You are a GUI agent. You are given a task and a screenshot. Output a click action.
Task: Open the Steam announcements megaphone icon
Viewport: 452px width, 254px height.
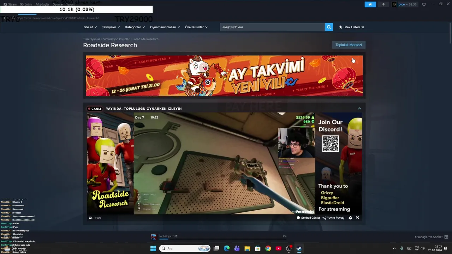pyautogui.click(x=370, y=4)
